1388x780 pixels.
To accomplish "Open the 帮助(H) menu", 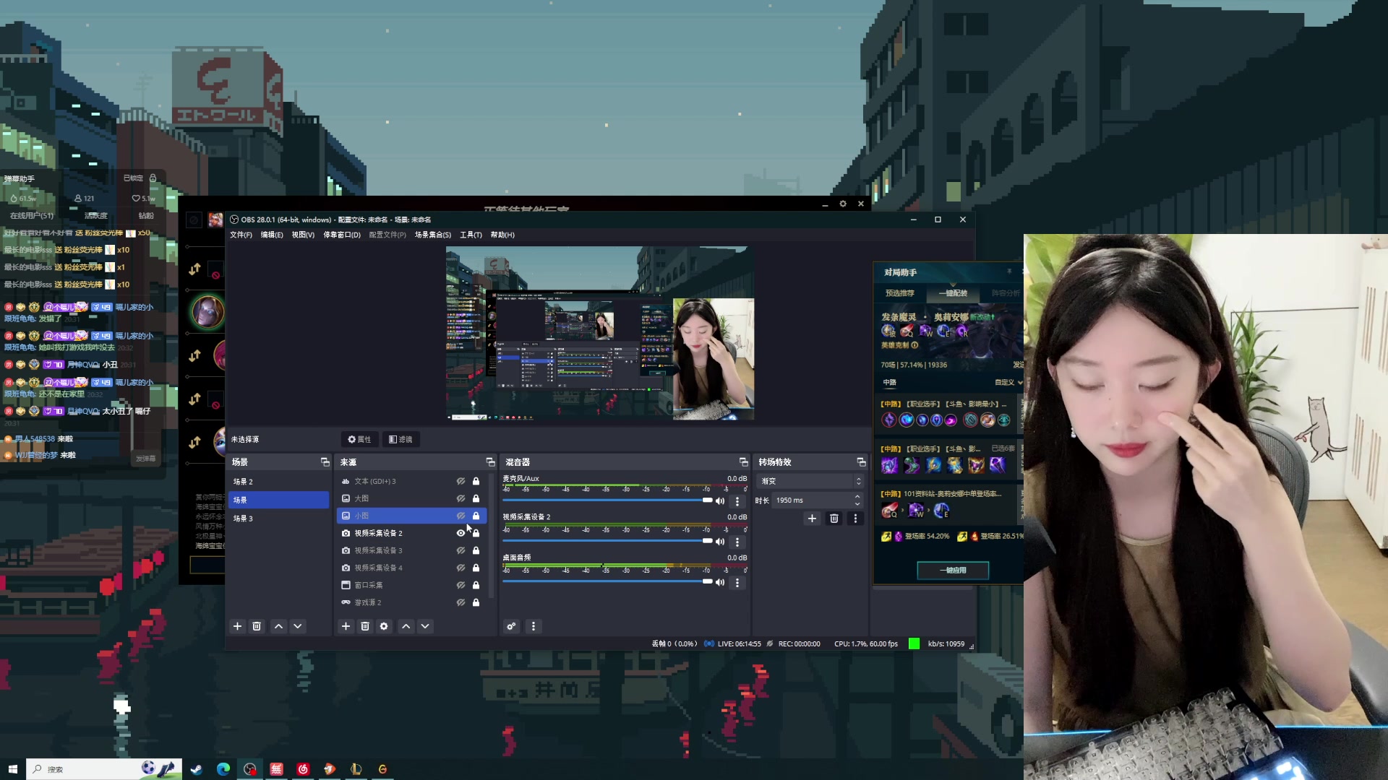I will pos(502,235).
